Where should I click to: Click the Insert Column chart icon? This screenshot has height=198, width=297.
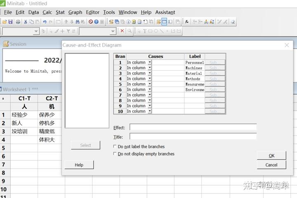tap(206, 22)
